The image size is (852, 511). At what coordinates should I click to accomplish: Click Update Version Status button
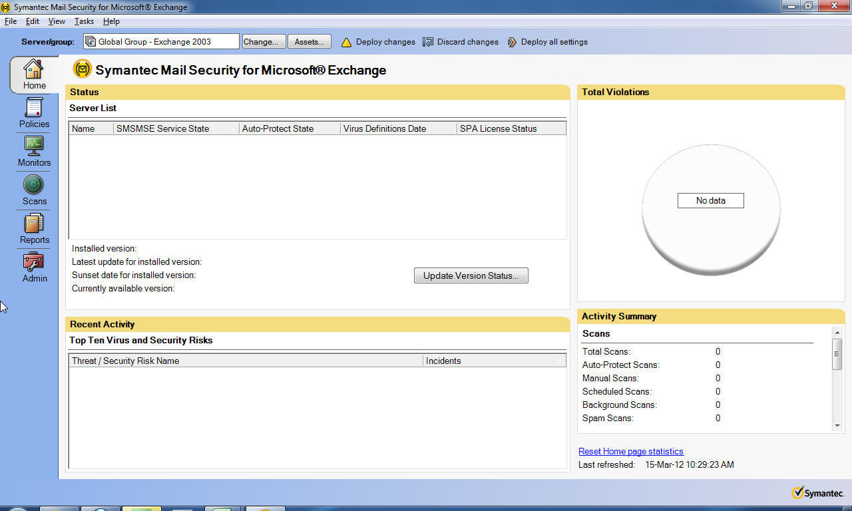(471, 275)
